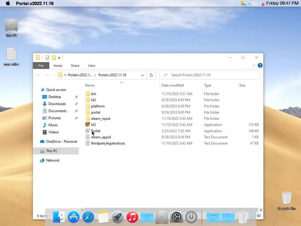The width and height of the screenshot is (301, 226).
Task: Click the 146 KB size of Portal application
Action: 253,131
